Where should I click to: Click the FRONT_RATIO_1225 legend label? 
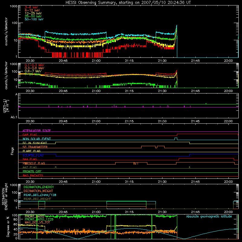39,219
